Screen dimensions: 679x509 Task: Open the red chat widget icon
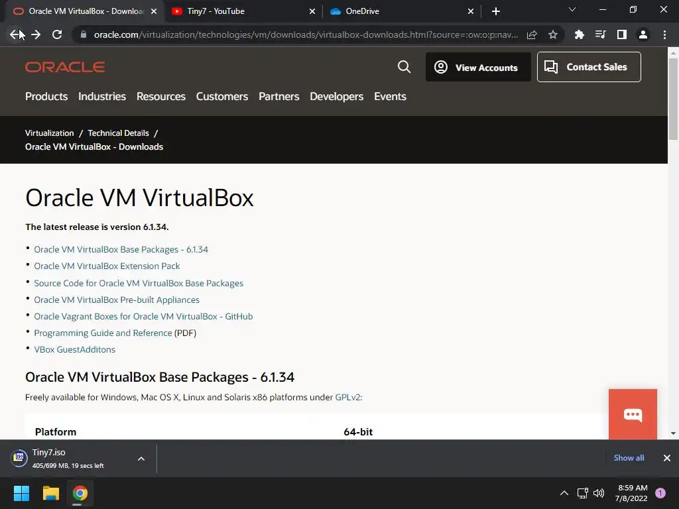coord(633,415)
